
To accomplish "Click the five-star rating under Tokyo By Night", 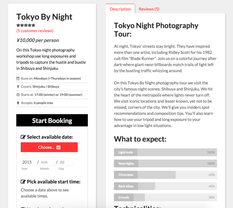I will 26,25.
